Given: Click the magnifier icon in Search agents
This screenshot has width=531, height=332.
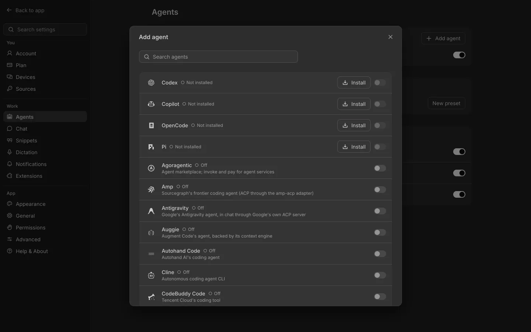Looking at the screenshot, I should coord(147,57).
